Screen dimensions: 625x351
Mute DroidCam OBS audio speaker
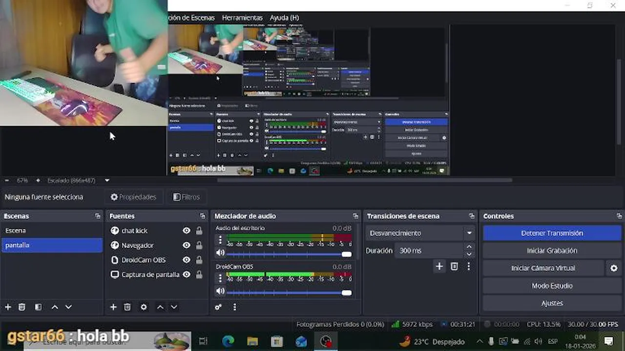pyautogui.click(x=220, y=291)
